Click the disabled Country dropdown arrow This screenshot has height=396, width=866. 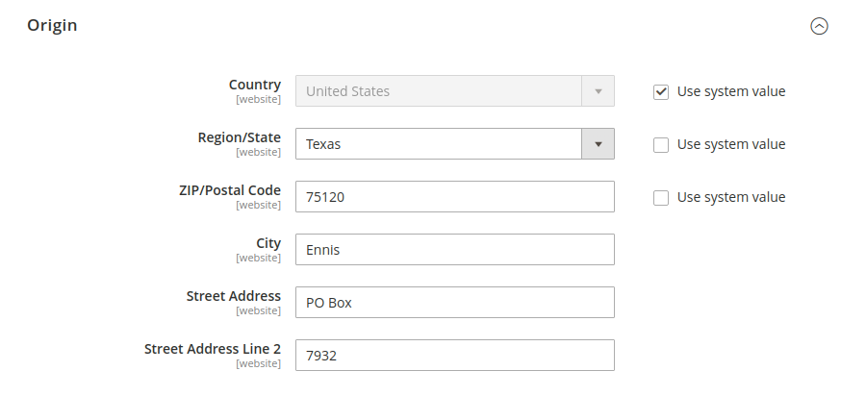(598, 91)
